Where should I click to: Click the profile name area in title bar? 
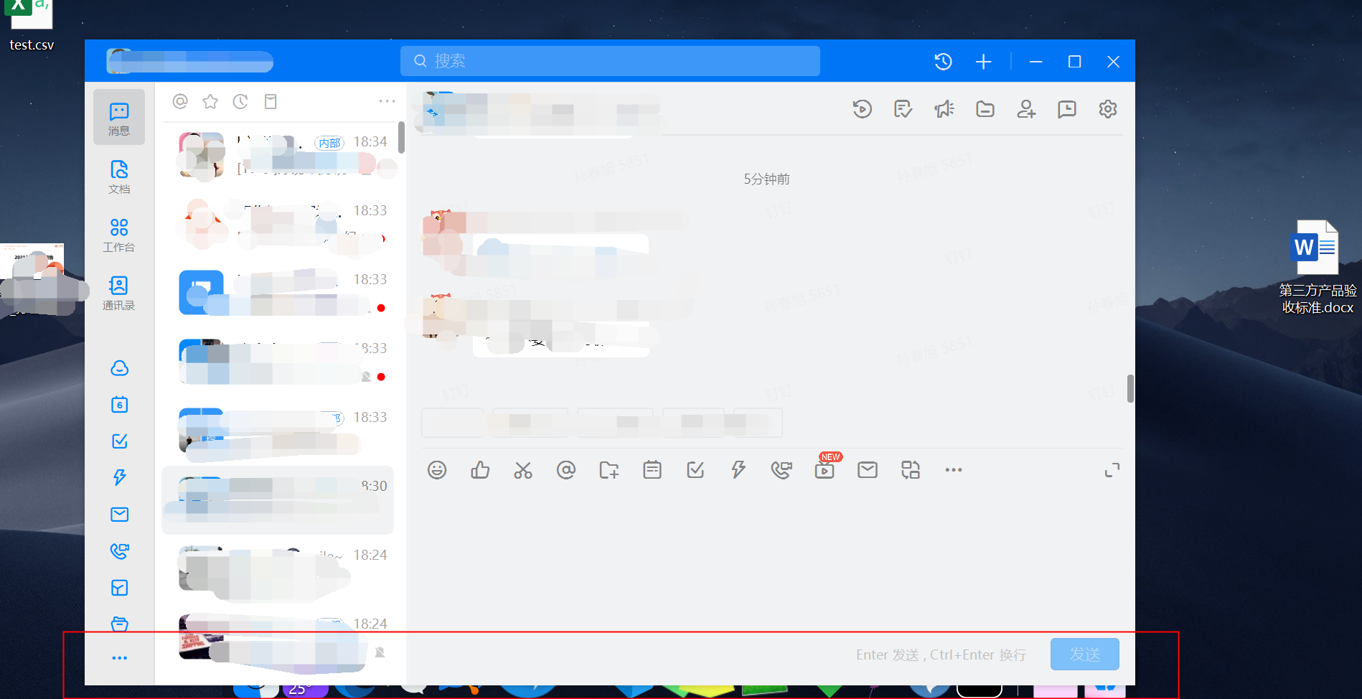click(190, 62)
